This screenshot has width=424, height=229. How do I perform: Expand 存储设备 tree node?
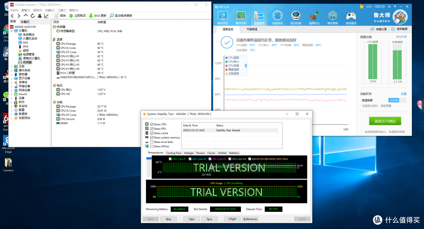point(12,86)
